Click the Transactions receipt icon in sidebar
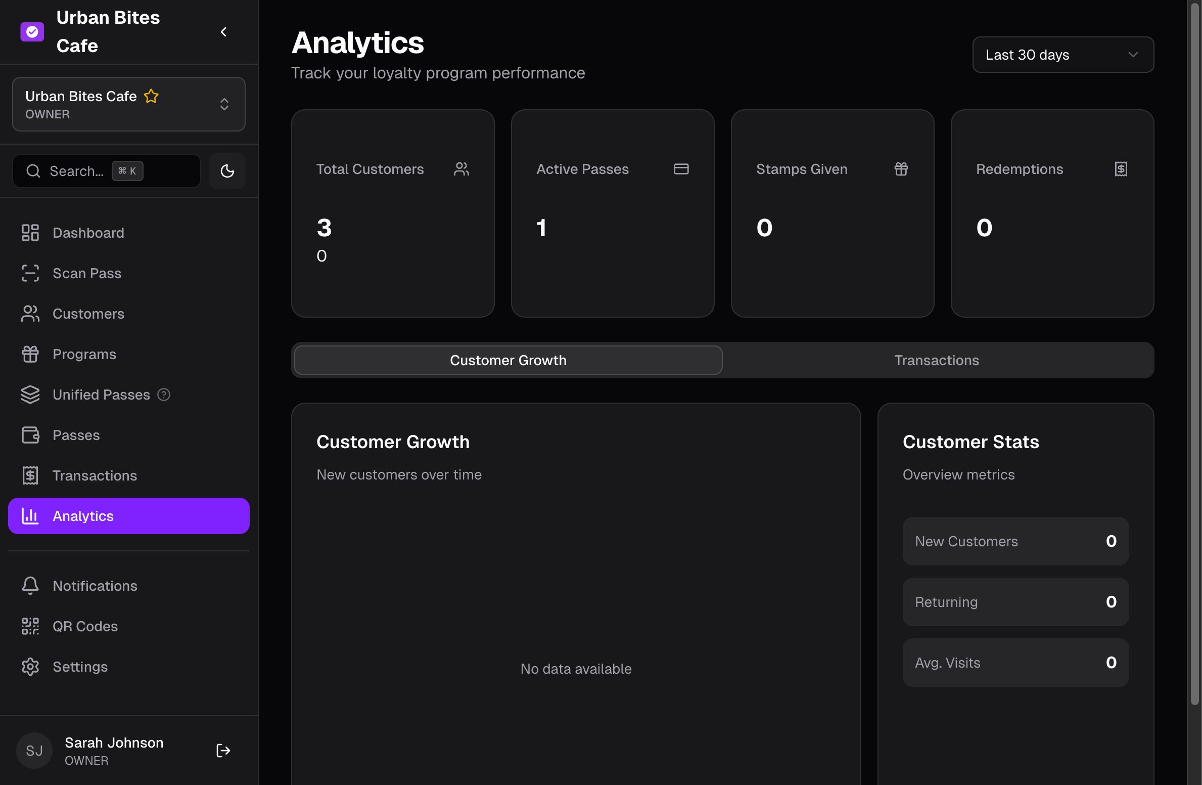1202x785 pixels. coord(30,475)
